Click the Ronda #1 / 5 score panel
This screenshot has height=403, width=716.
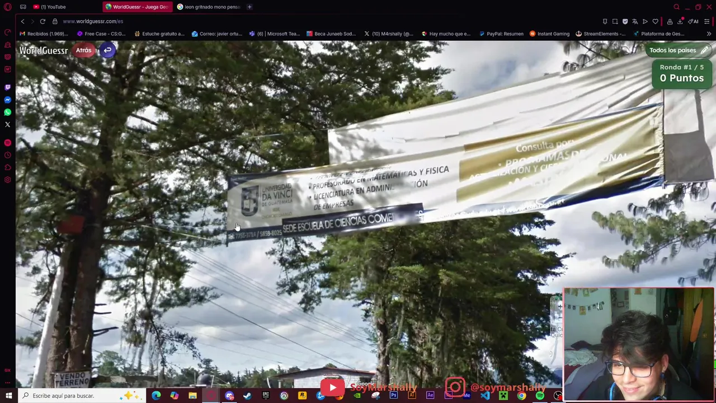pos(682,73)
